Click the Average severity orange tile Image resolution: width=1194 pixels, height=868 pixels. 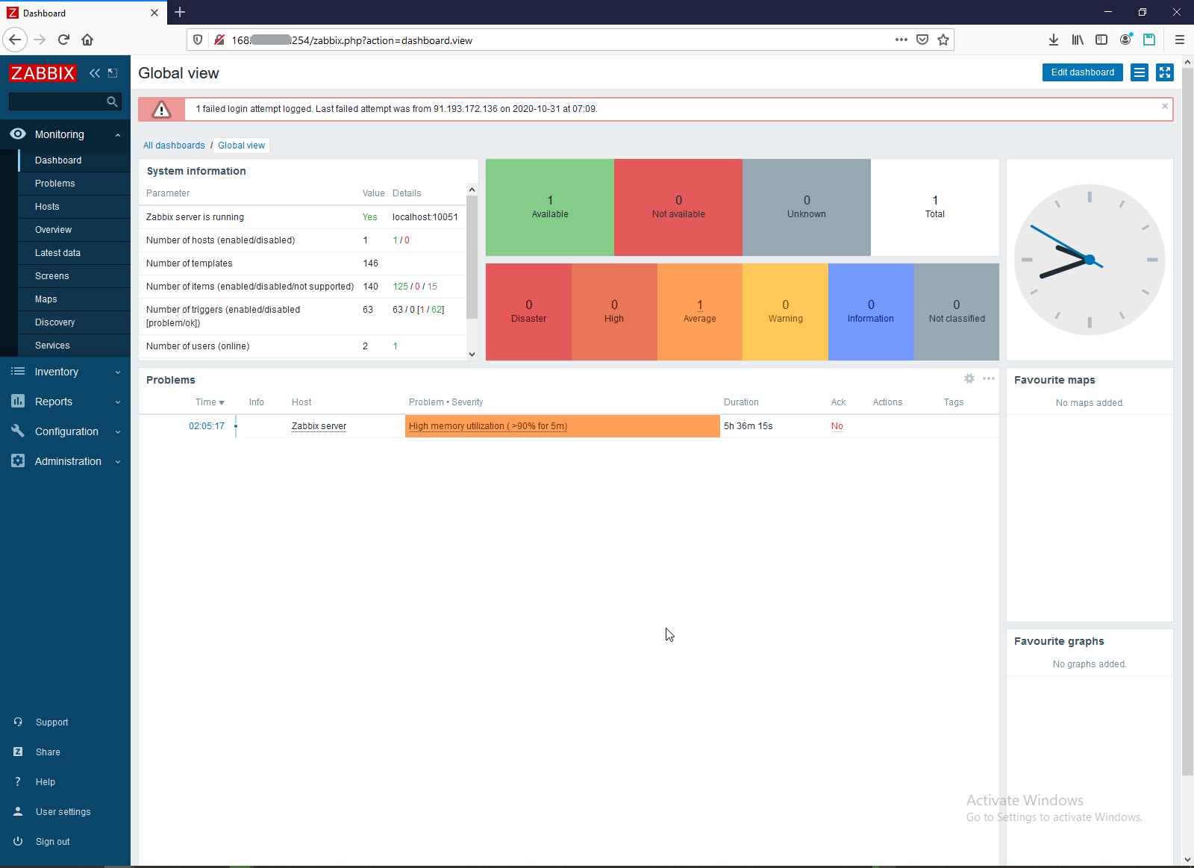(700, 312)
